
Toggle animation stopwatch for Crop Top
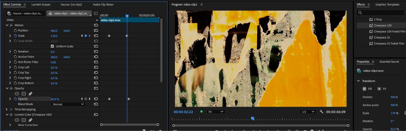15,73
